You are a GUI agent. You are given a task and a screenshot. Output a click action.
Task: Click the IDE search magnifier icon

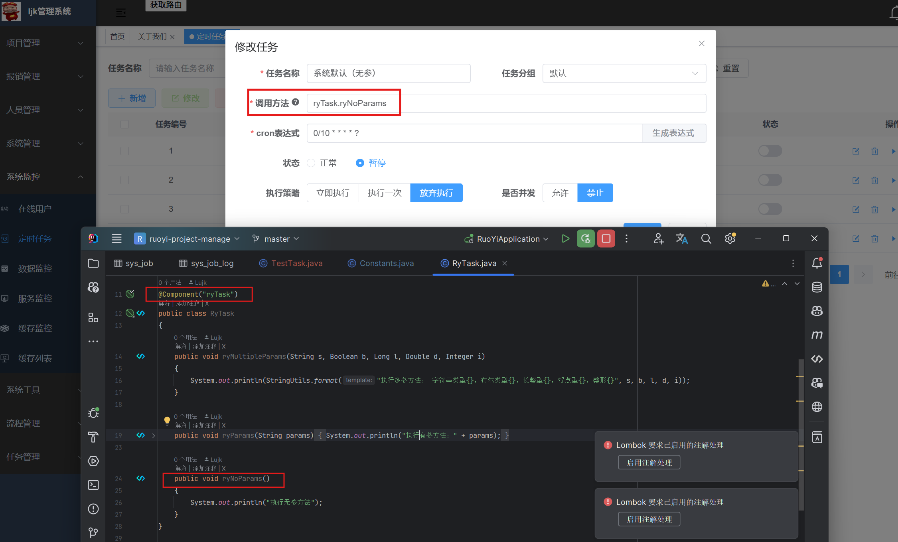(x=706, y=239)
